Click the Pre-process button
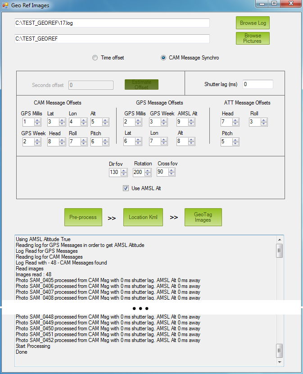 83,217
